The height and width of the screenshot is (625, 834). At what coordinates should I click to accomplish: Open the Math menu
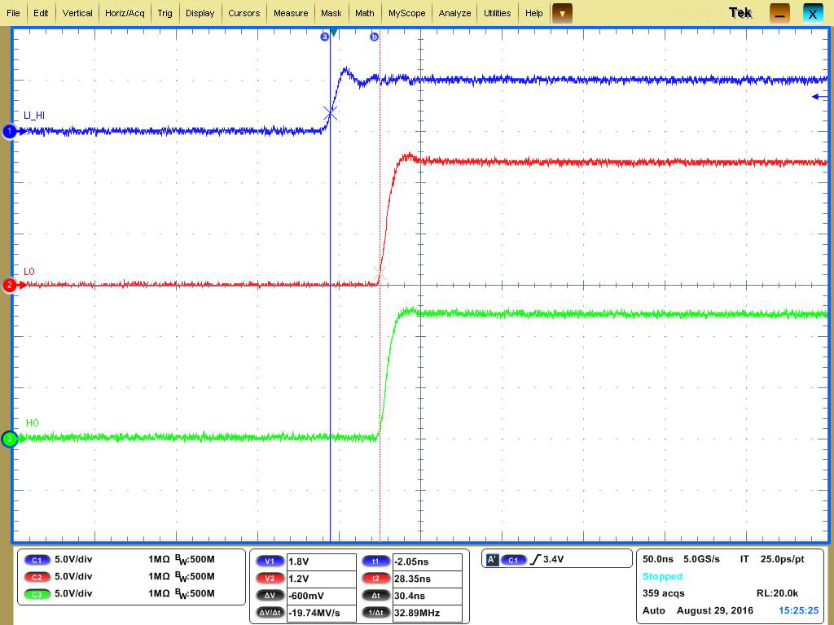pyautogui.click(x=364, y=13)
